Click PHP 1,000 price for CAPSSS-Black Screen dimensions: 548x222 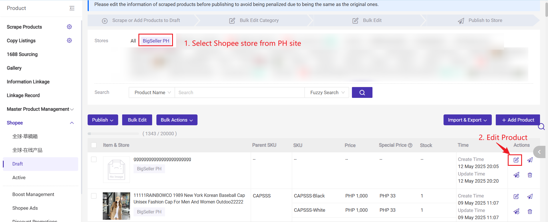coord(356,196)
